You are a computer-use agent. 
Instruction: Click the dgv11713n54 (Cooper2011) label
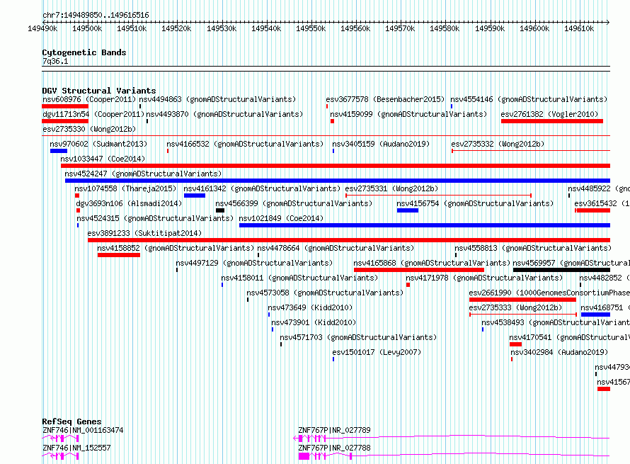(x=93, y=114)
